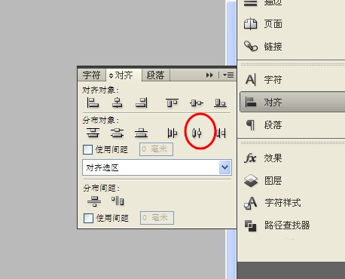This screenshot has width=345, height=279.
Task: Distribute vertical spacing between objects
Action: pyautogui.click(x=94, y=201)
